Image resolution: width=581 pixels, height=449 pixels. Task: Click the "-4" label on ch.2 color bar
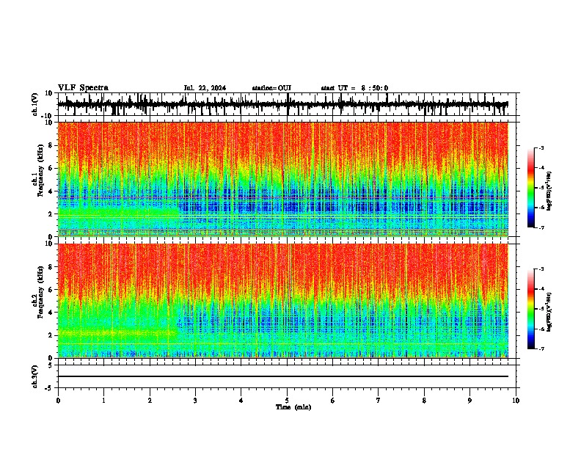tap(541, 289)
